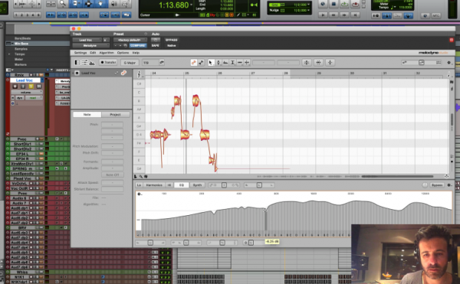Switch to the Harmonics tab

point(154,185)
